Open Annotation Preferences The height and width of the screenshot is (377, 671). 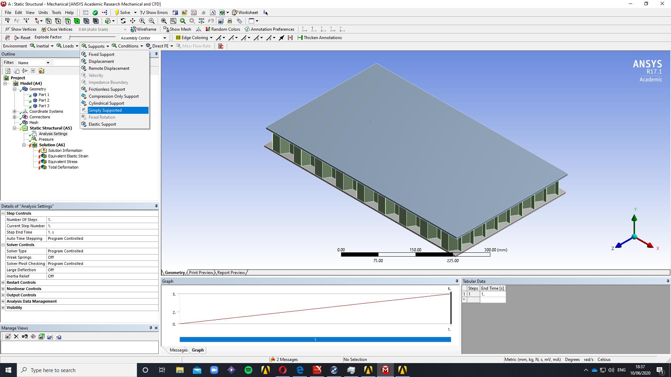point(269,29)
